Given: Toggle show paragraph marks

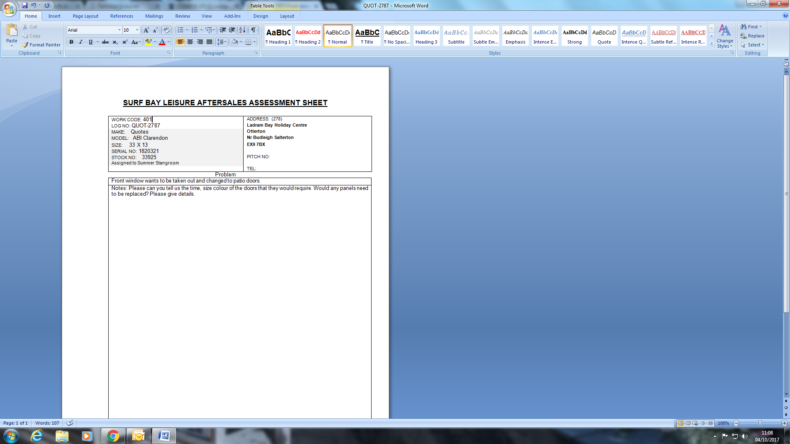Looking at the screenshot, I should tap(253, 30).
